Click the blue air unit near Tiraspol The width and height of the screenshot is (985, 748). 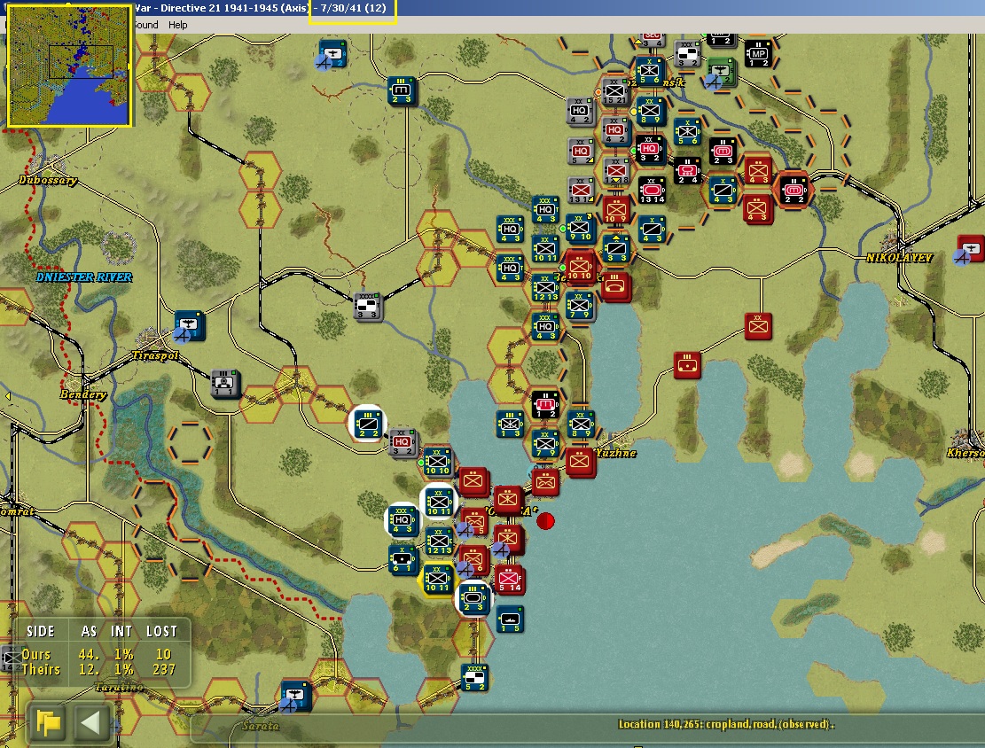click(189, 325)
